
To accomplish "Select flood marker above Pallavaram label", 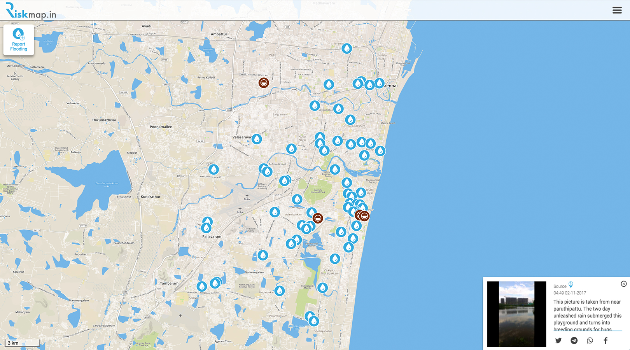I will pos(206,227).
